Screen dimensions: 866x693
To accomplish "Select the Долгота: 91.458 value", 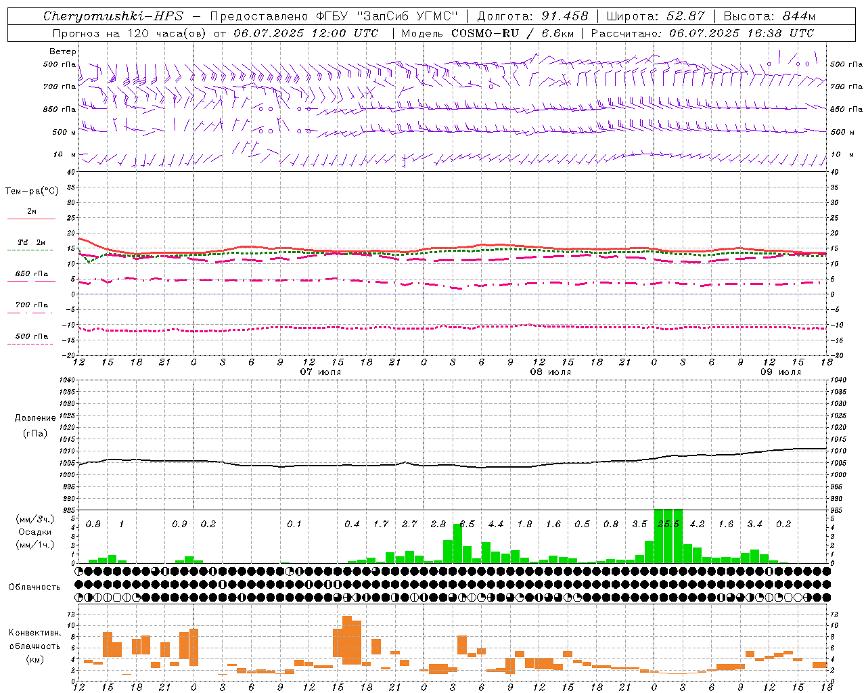I will tap(532, 16).
